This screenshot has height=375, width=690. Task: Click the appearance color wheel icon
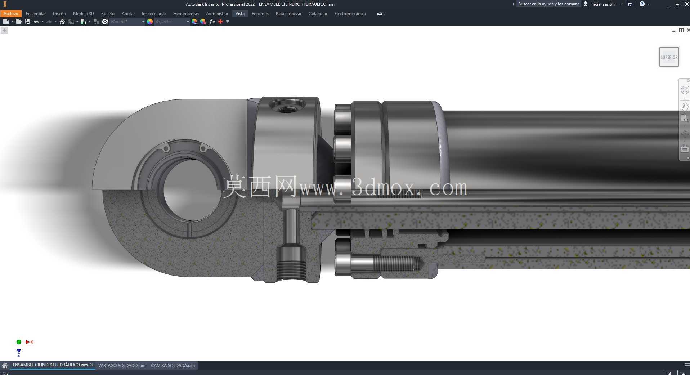click(150, 22)
